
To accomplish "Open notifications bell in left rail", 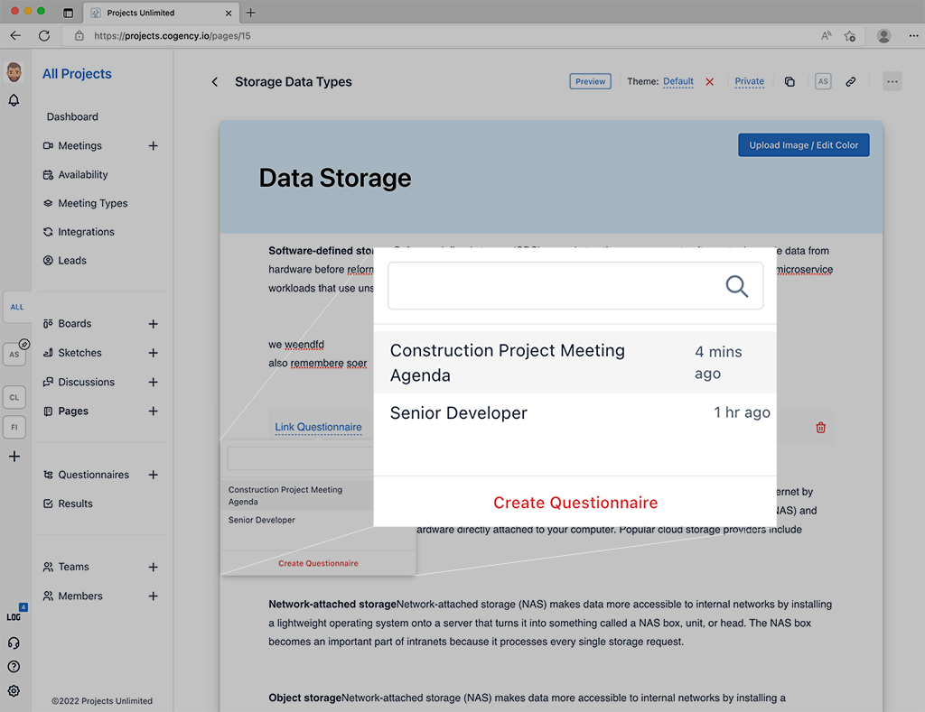I will [x=14, y=100].
